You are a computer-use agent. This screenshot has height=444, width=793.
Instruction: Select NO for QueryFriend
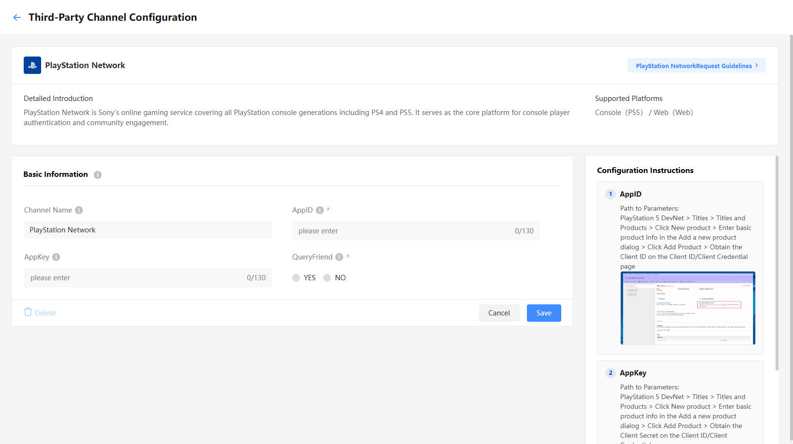click(x=327, y=278)
